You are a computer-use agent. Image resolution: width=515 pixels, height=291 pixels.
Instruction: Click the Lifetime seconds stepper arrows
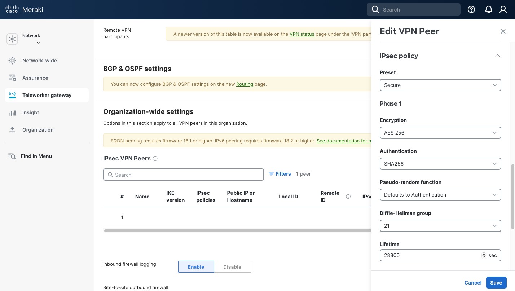pos(484,255)
